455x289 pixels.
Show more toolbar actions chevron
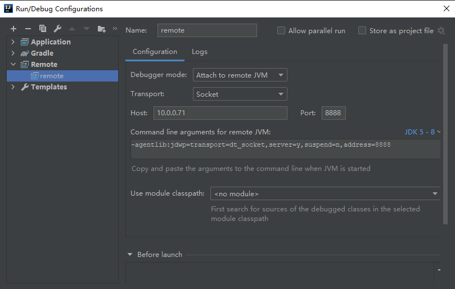coord(115,28)
